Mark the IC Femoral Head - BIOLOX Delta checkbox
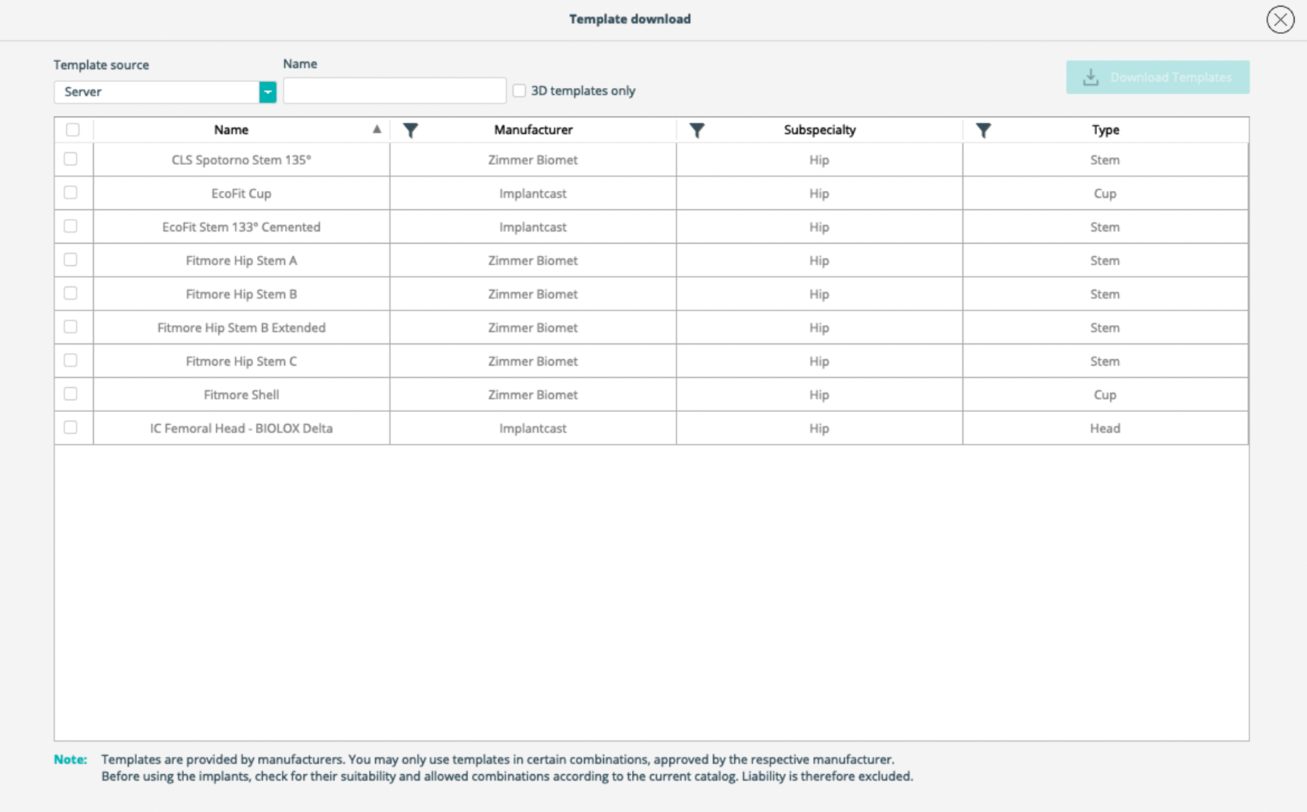 coord(70,428)
